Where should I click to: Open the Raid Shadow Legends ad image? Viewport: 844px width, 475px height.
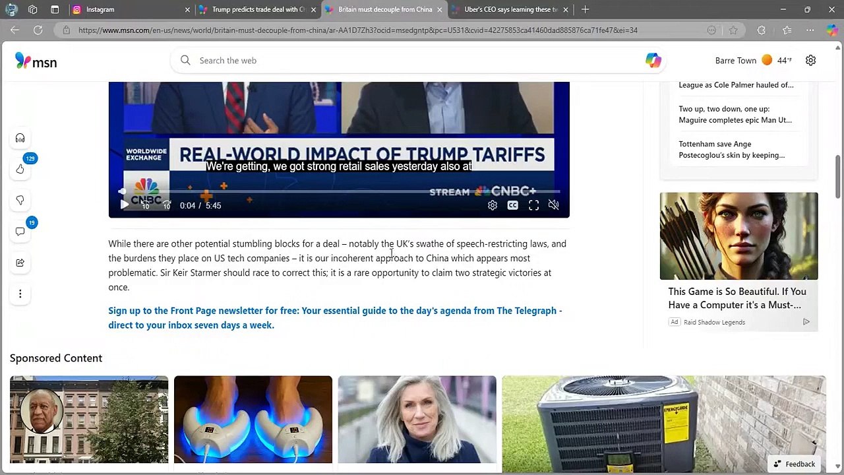coord(738,236)
